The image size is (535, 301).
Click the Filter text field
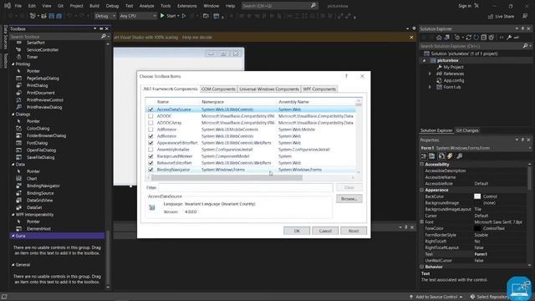[245, 187]
